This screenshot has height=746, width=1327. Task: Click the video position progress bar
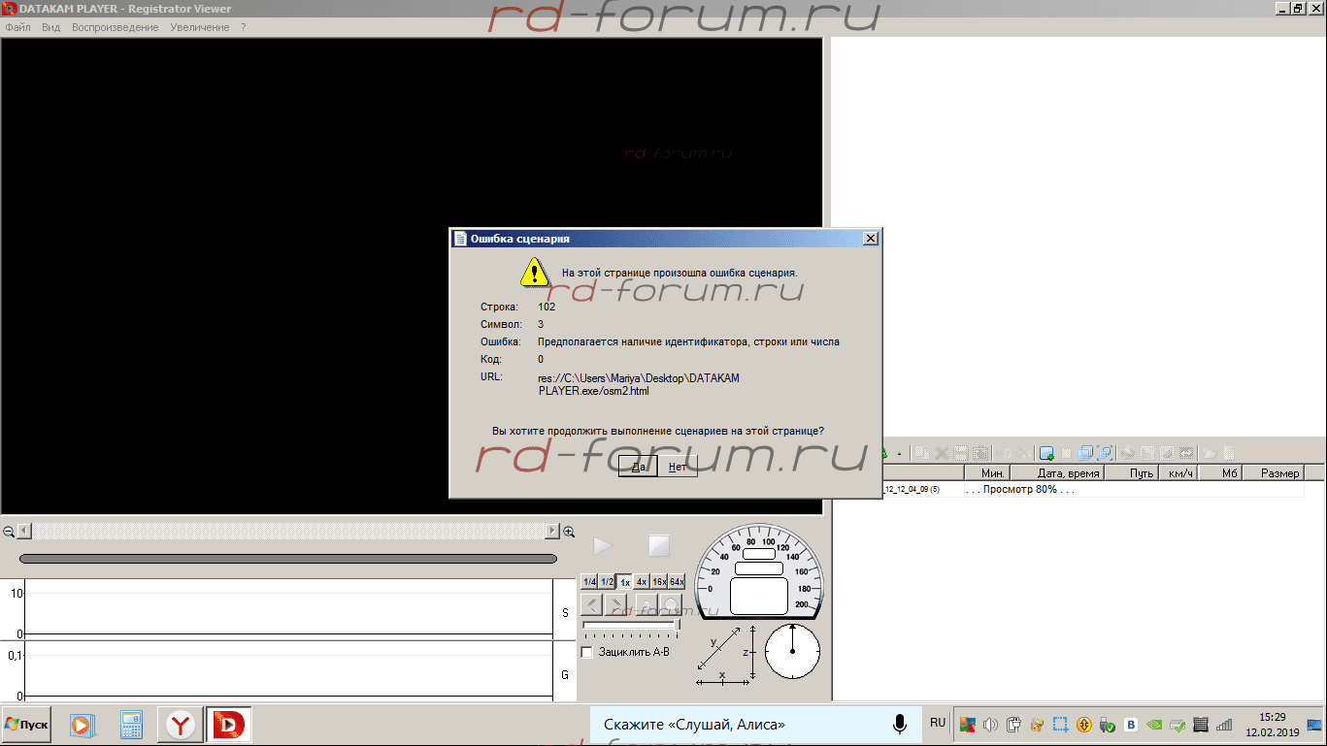pos(288,559)
